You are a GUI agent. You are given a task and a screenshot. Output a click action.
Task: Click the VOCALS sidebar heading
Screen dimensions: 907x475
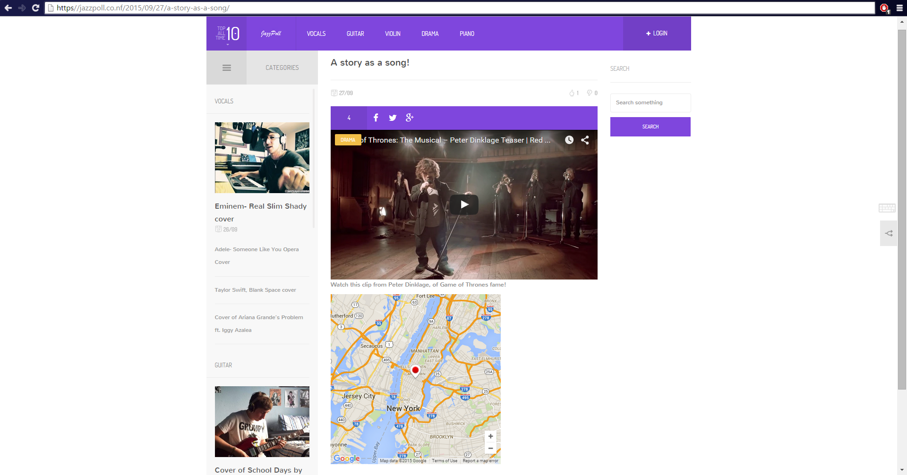click(x=224, y=101)
